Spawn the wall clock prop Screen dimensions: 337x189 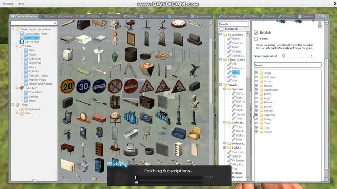pos(179,24)
